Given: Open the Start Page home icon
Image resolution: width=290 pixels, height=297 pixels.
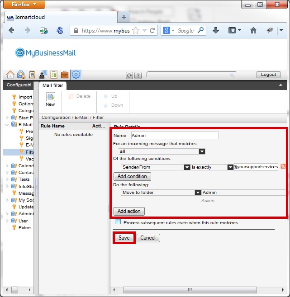Looking at the screenshot, I should point(10,75).
